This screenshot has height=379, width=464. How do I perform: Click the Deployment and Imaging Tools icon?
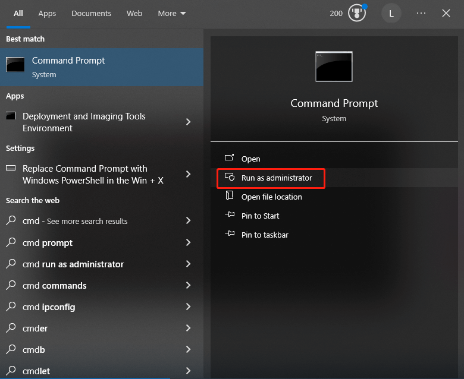coord(11,116)
